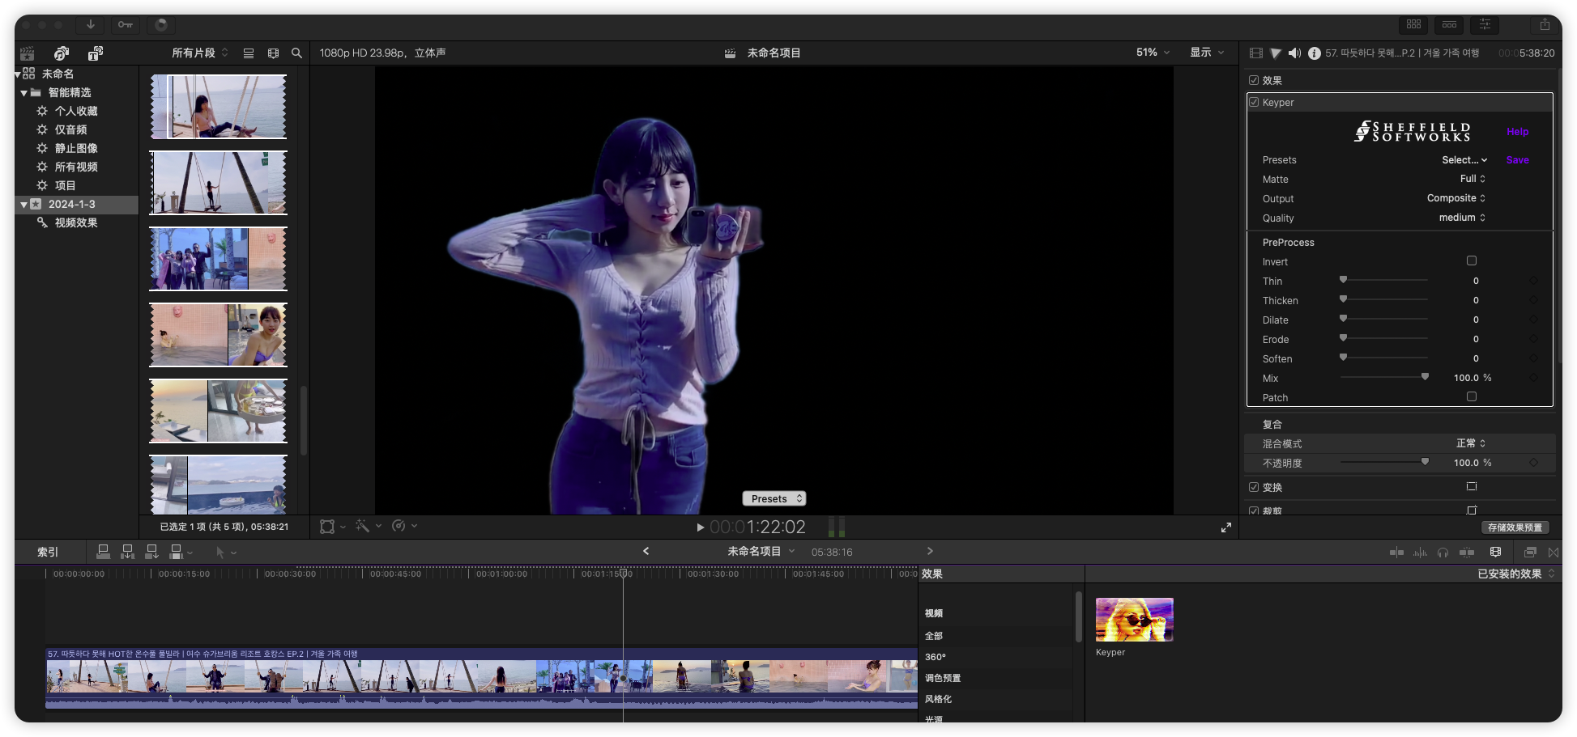Open the photos and audio sidebar
This screenshot has height=737, width=1577.
[x=62, y=53]
